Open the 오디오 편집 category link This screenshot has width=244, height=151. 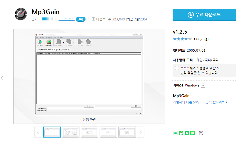[67, 19]
